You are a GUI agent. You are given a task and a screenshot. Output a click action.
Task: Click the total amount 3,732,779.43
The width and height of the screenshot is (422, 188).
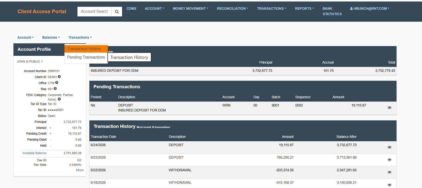(x=385, y=71)
